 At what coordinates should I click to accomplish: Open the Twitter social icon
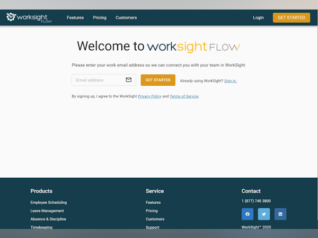tap(264, 214)
